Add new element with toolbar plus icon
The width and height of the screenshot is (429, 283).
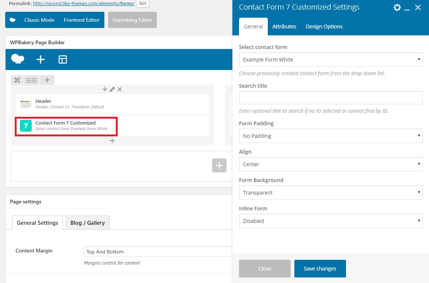[41, 59]
